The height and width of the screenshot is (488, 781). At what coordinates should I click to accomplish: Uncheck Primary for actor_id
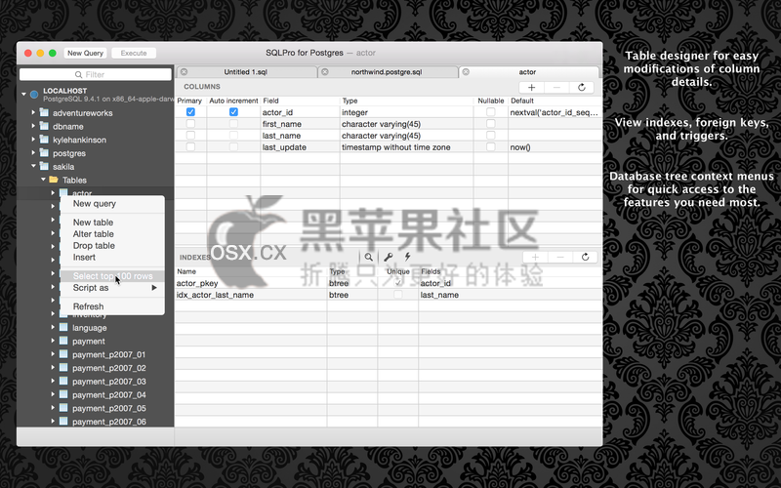pyautogui.click(x=190, y=112)
